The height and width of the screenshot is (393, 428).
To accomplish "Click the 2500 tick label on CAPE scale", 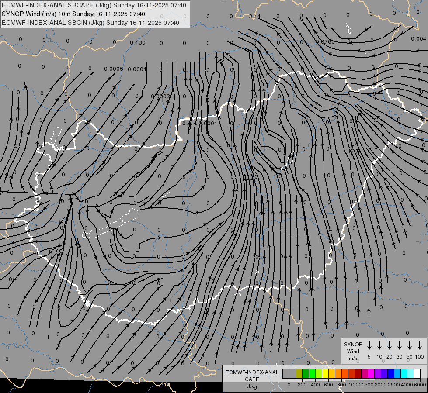I will (x=394, y=385).
